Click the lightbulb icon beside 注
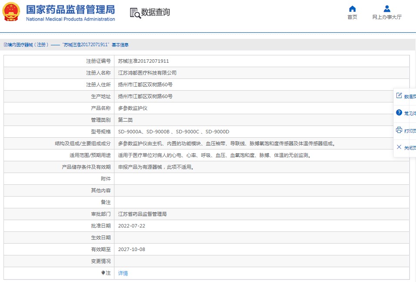 click(103, 273)
